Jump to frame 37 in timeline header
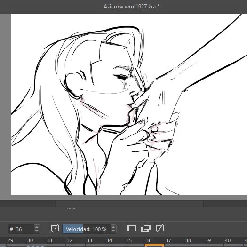 (x=168, y=240)
